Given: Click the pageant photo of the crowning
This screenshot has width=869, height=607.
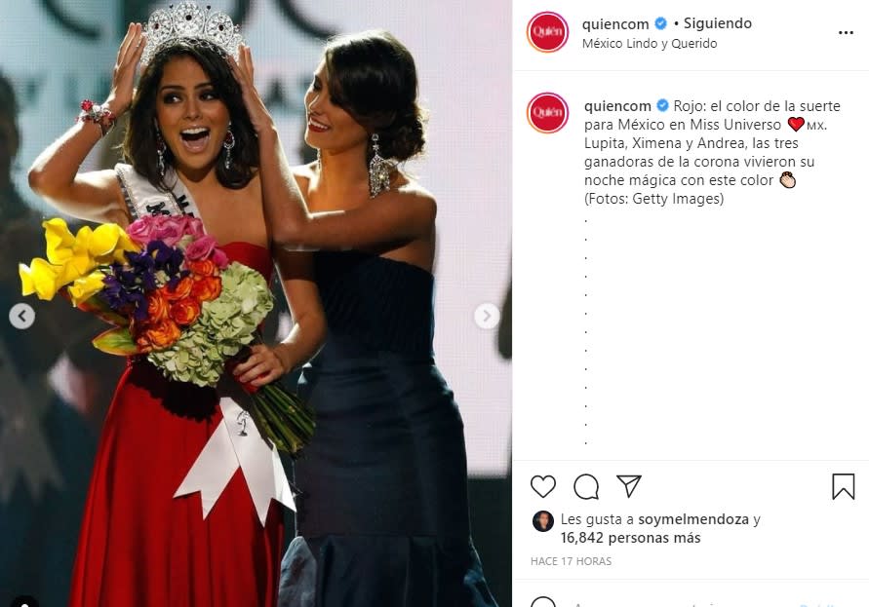Looking at the screenshot, I should pos(257,304).
